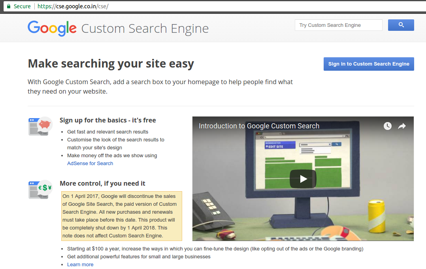Click the Custom Search Engine header text
Screen dimensions: 426x269
(x=145, y=28)
